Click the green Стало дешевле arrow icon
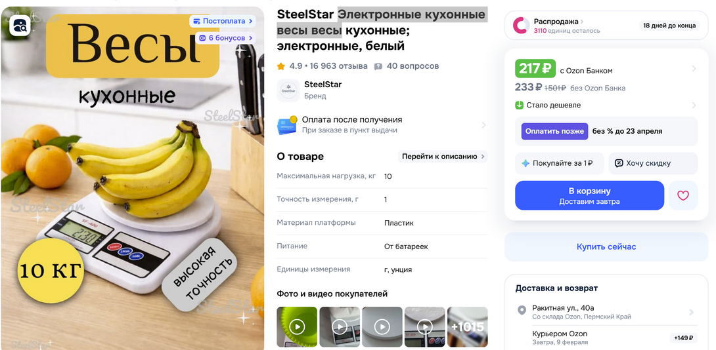Viewport: 716px width, 350px height. 519,106
